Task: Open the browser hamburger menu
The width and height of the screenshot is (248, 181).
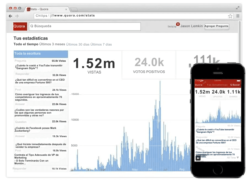Action: (238, 16)
